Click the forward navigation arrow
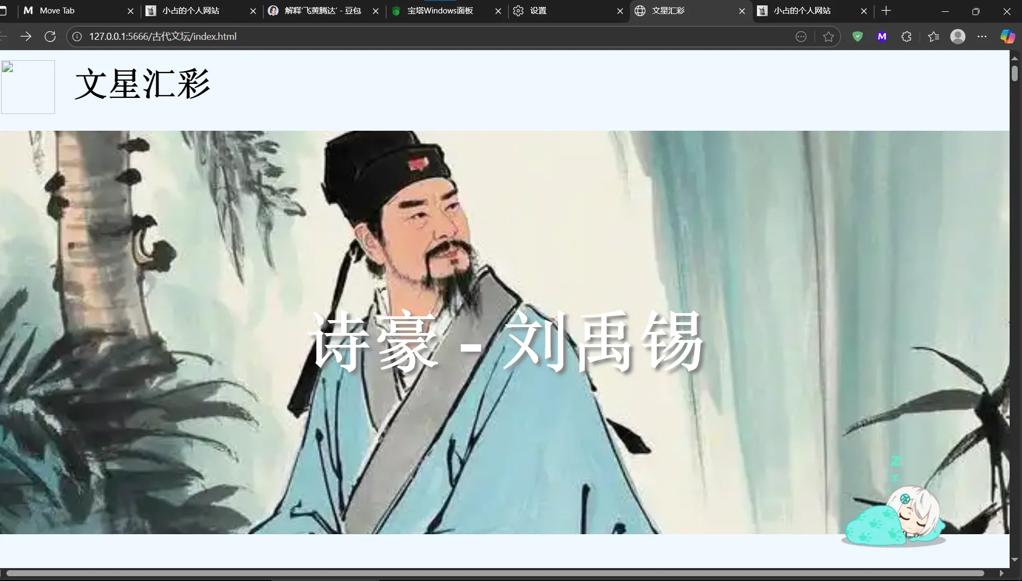The image size is (1022, 581). coord(25,37)
